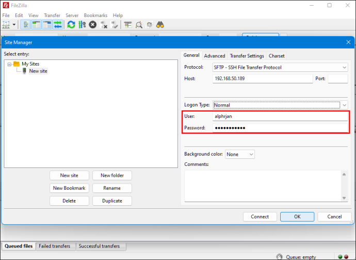Screen dimensions: 356x260
Task: Toggle the processing queue icon
Action: [x=82, y=25]
